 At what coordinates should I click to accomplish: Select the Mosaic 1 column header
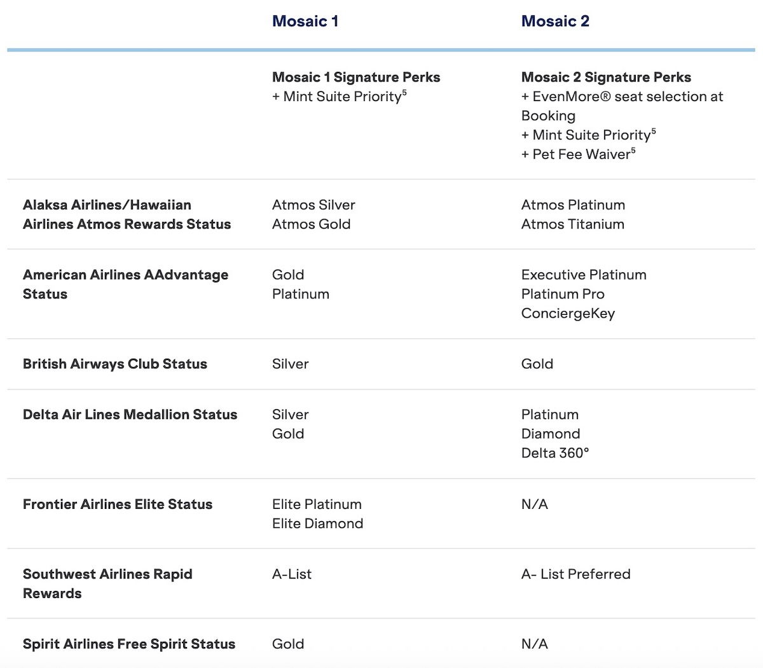coord(305,21)
